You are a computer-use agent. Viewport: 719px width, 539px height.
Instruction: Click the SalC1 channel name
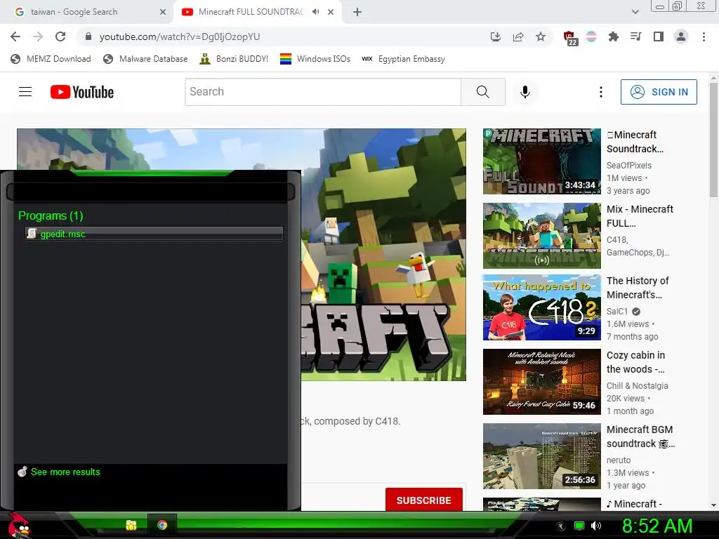(616, 311)
